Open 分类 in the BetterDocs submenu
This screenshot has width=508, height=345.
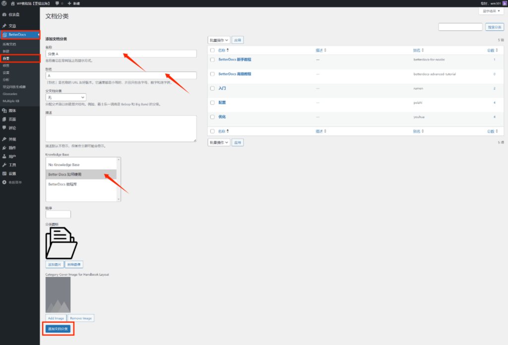pos(6,59)
